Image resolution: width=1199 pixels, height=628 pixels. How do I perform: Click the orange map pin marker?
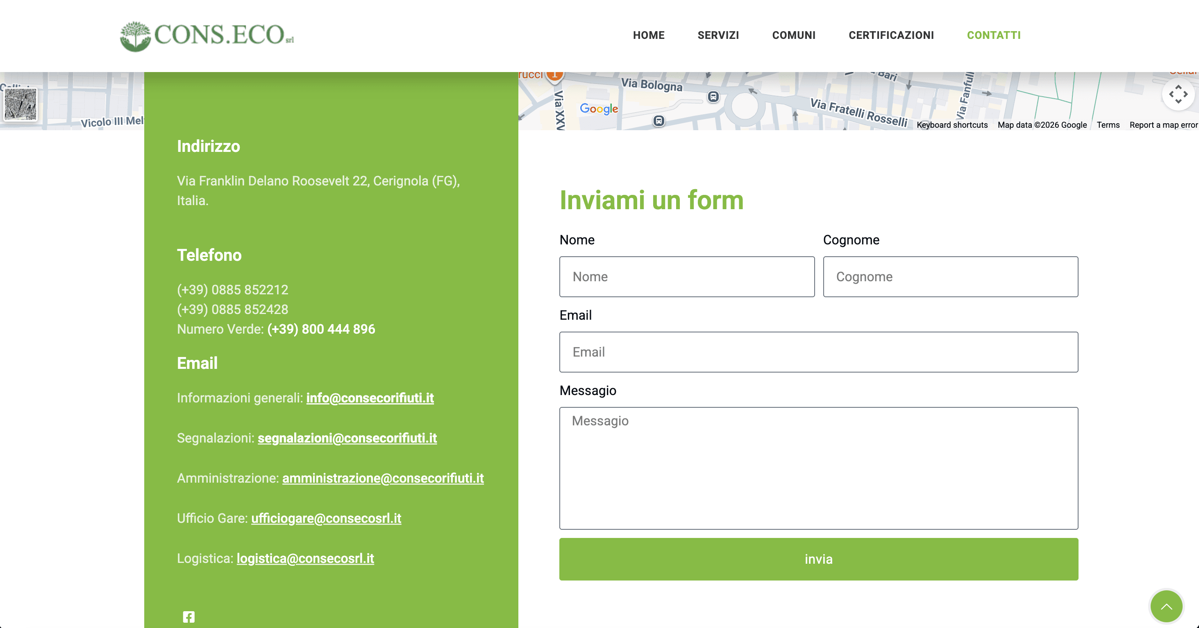(x=555, y=75)
